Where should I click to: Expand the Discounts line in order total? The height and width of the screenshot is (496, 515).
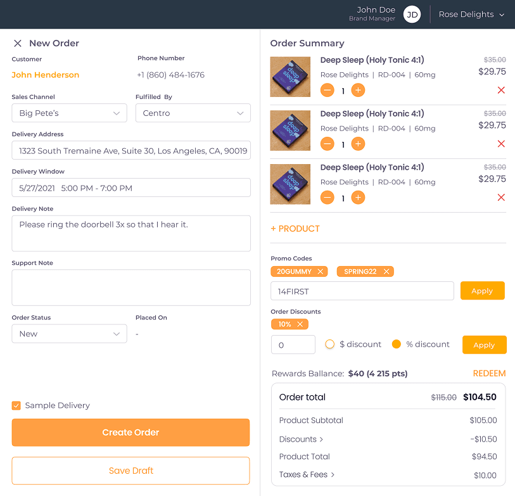pyautogui.click(x=301, y=438)
